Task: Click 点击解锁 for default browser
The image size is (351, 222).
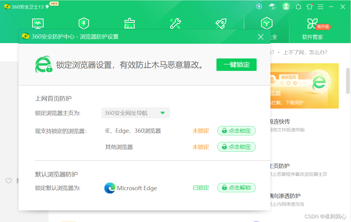Action: pyautogui.click(x=236, y=188)
